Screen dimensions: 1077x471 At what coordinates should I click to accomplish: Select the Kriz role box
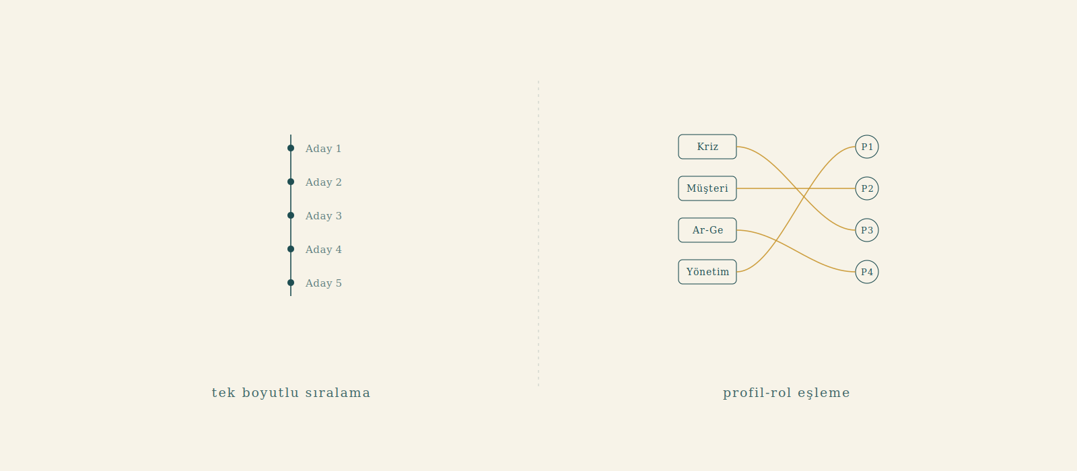coord(707,147)
